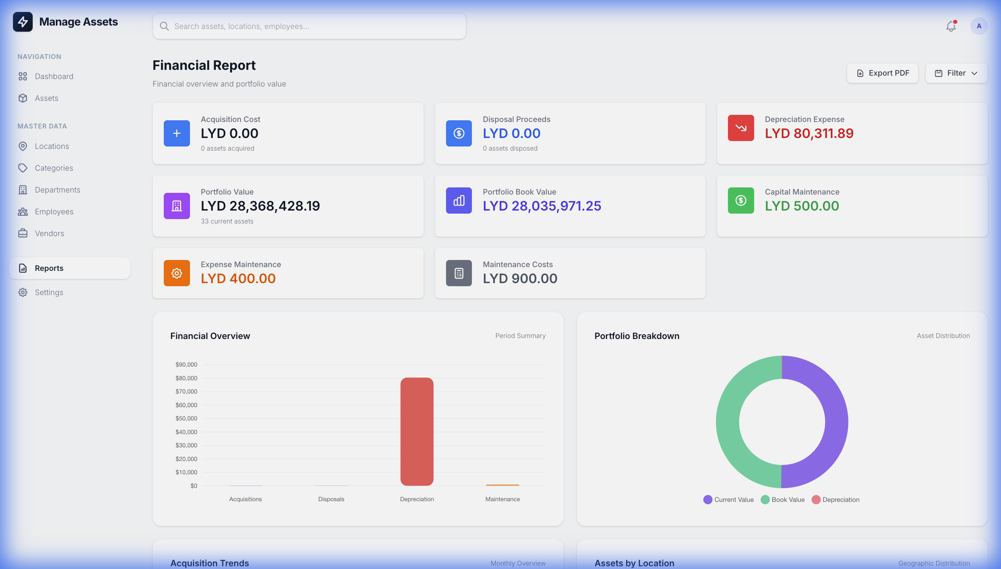Select the Categories tag icon

[x=23, y=168]
